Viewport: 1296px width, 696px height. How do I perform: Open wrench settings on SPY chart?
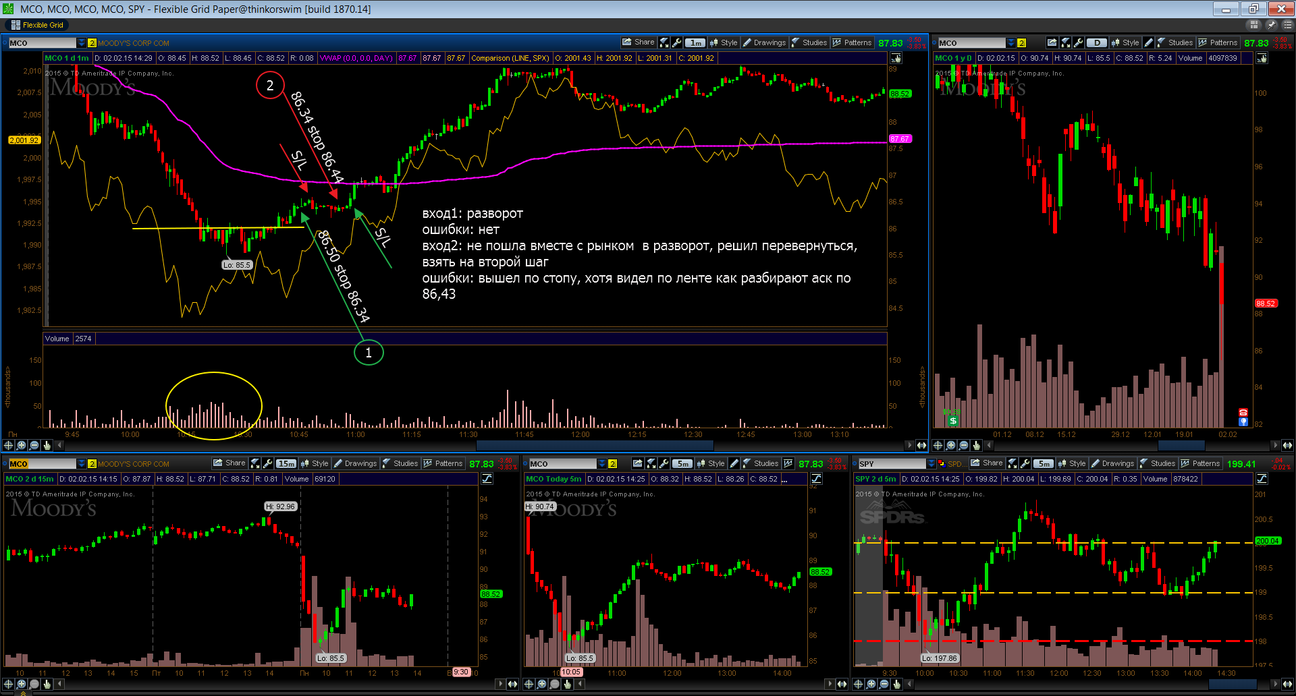point(1025,463)
